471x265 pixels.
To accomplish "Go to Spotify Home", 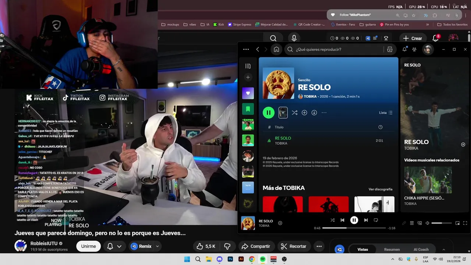I will point(276,49).
